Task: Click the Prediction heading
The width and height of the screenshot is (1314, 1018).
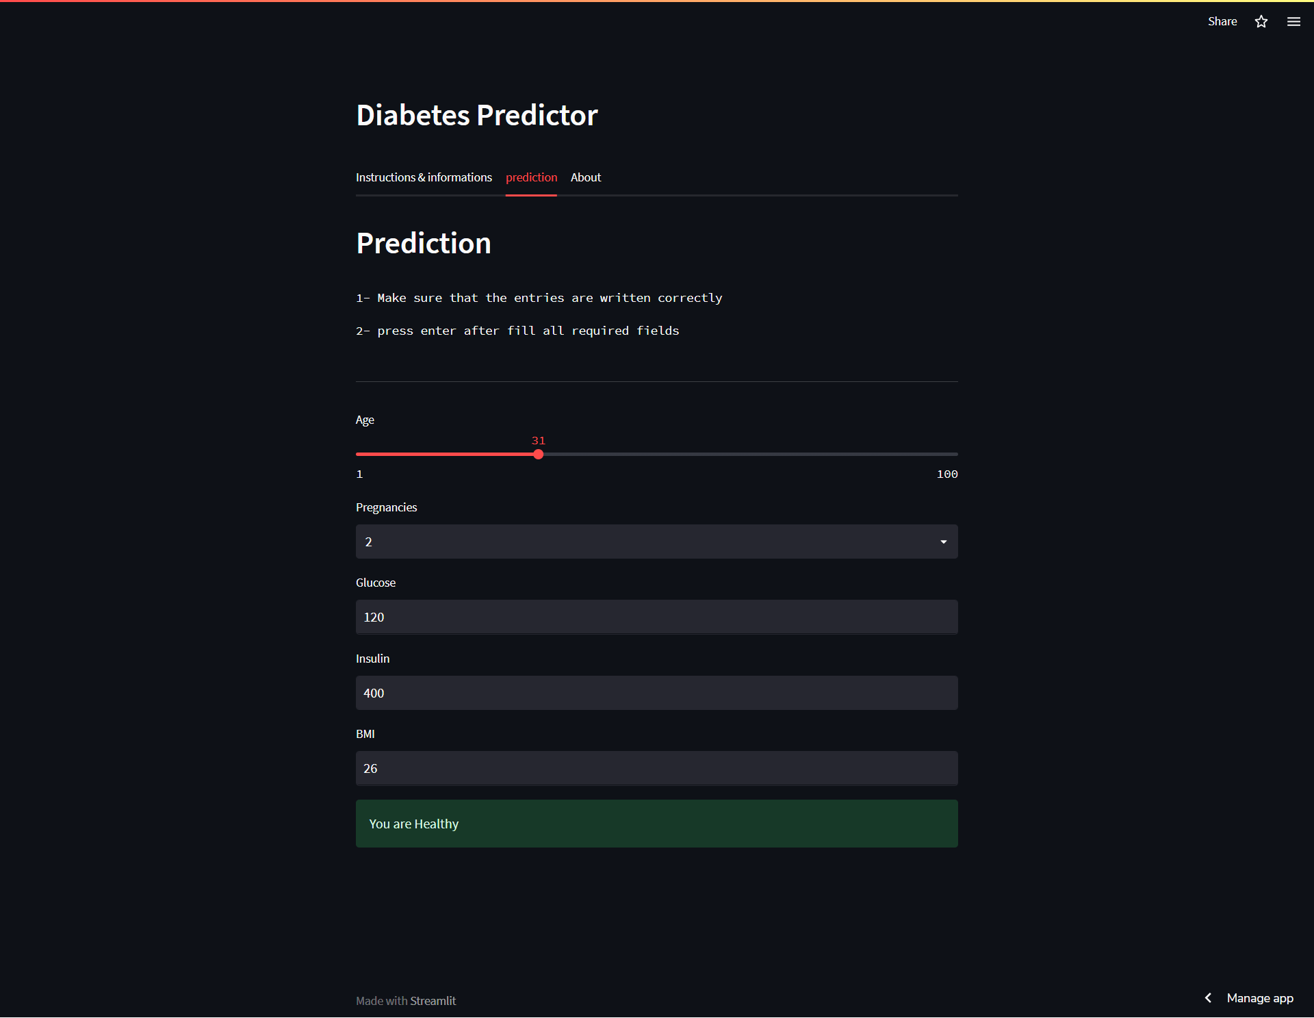Action: pyautogui.click(x=424, y=244)
